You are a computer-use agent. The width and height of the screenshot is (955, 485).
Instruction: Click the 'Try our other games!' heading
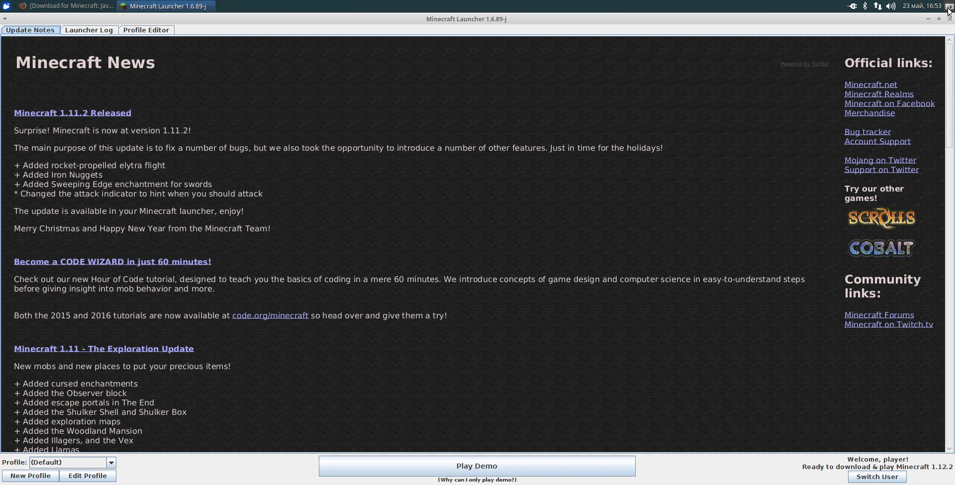[x=874, y=194]
